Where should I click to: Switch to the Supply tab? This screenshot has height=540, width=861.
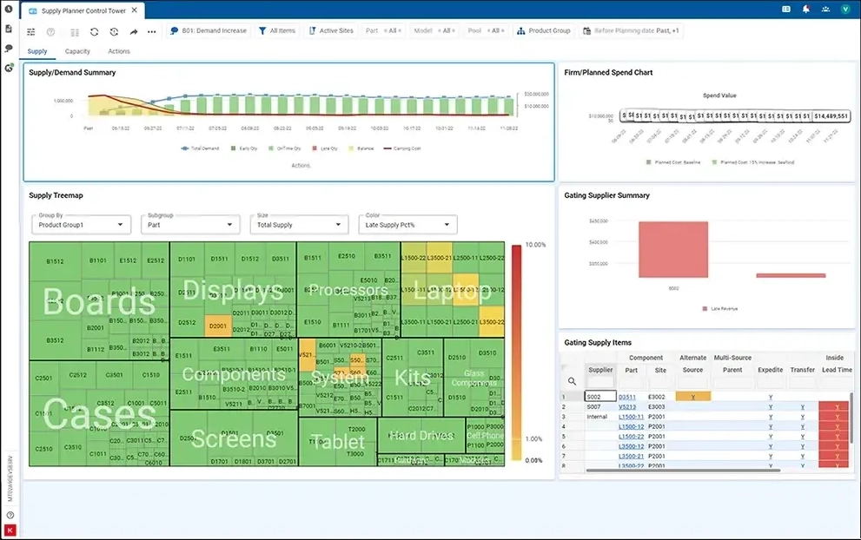pyautogui.click(x=37, y=51)
